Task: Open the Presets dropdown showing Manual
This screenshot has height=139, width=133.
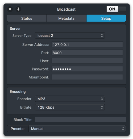Action: pyautogui.click(x=77, y=129)
